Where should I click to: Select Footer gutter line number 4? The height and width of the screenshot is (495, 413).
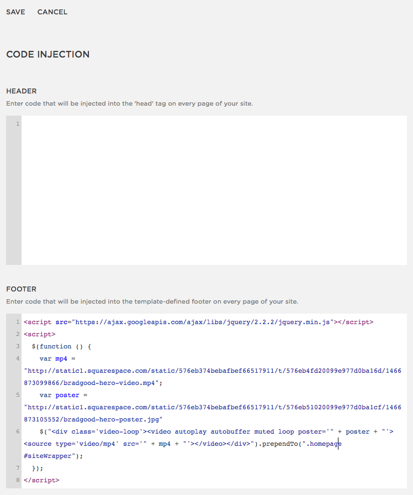18,358
